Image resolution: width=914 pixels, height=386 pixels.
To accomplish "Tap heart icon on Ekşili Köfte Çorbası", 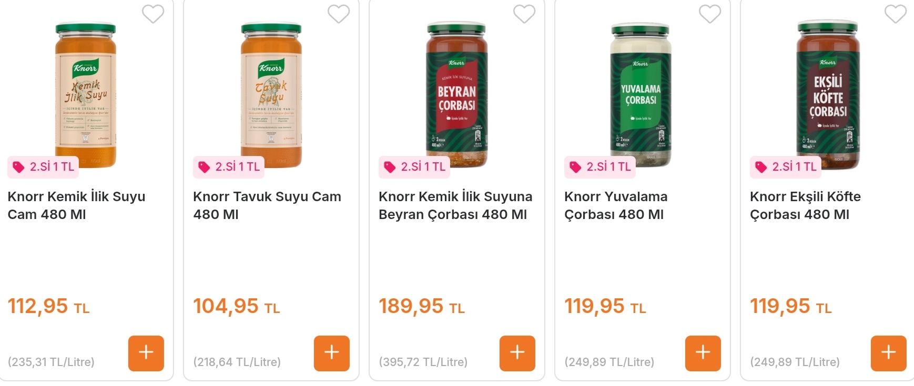I will [x=895, y=14].
